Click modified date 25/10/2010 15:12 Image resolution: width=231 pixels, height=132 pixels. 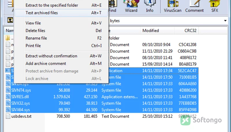pos(157,116)
